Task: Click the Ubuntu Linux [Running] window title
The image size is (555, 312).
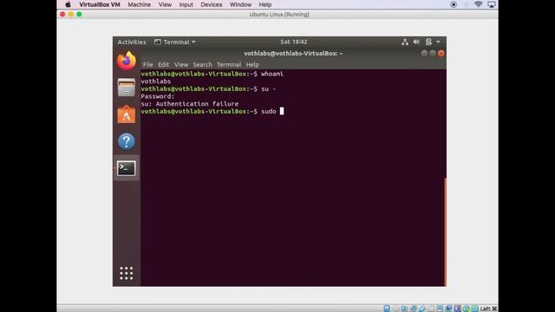Action: (279, 15)
